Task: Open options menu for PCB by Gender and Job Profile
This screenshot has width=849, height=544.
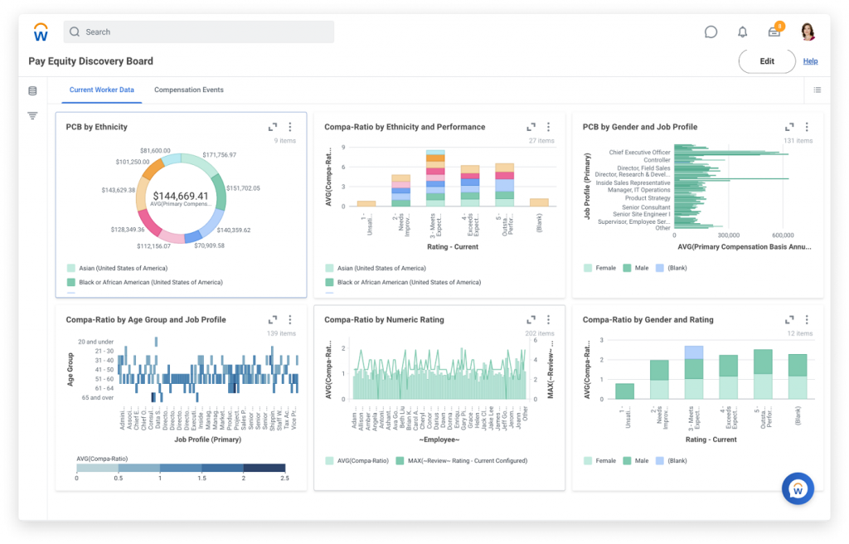Action: coord(807,127)
